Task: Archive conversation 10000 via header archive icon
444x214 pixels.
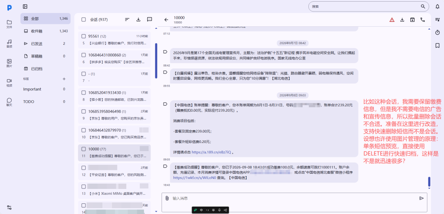Action: 412,20
